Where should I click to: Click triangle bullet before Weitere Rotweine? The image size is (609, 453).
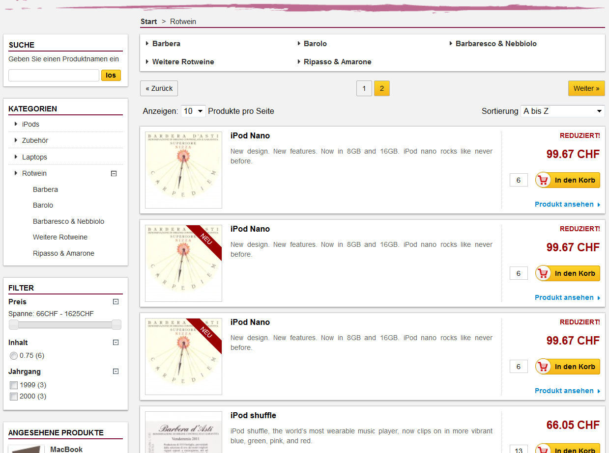147,62
